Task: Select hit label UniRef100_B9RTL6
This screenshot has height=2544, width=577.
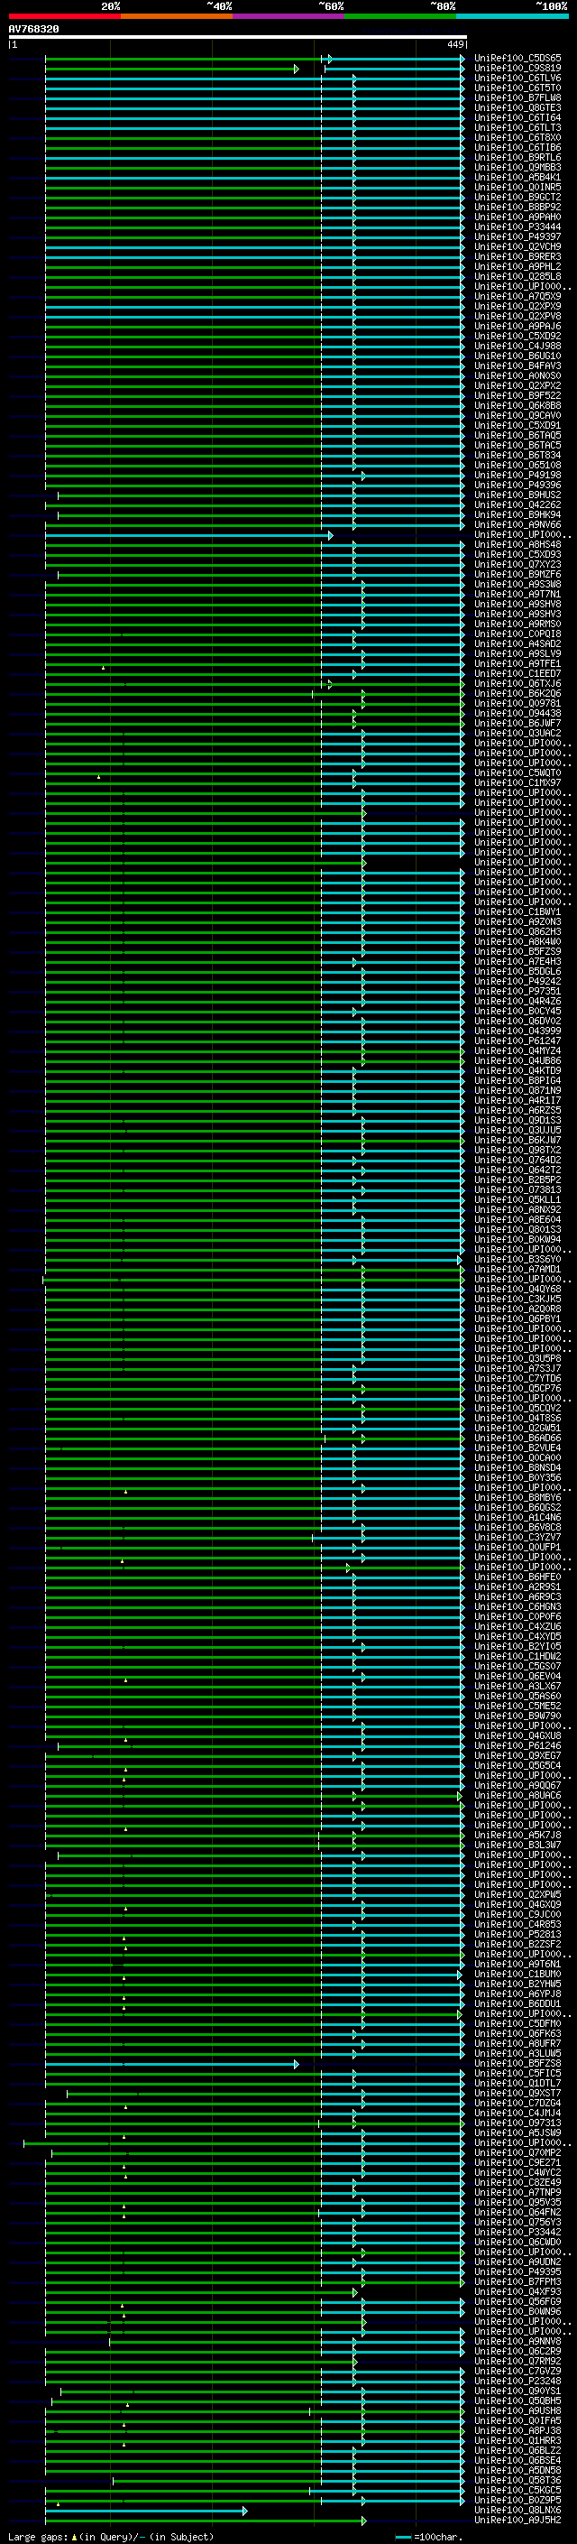Action: click(517, 158)
